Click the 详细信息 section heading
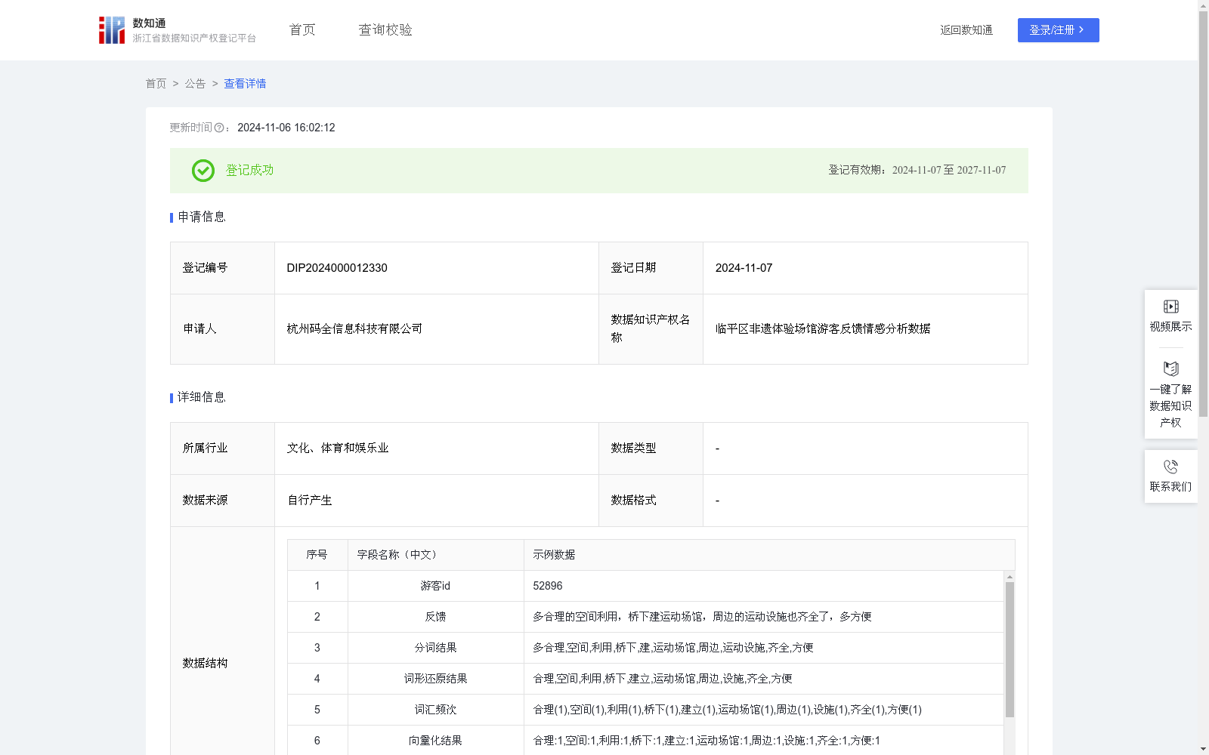This screenshot has width=1209, height=755. [x=201, y=398]
